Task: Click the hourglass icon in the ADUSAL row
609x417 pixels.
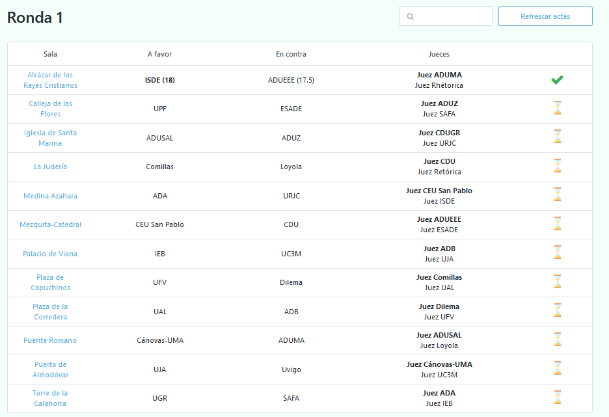Action: coord(558,137)
